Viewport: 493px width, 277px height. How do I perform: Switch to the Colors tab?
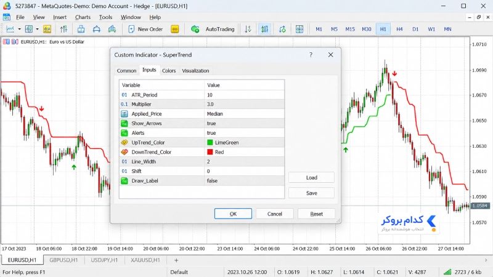169,71
